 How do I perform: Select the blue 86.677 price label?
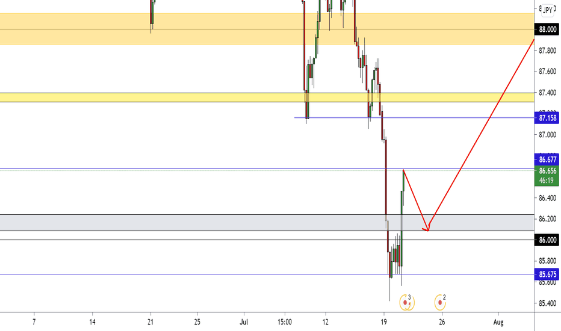point(547,159)
